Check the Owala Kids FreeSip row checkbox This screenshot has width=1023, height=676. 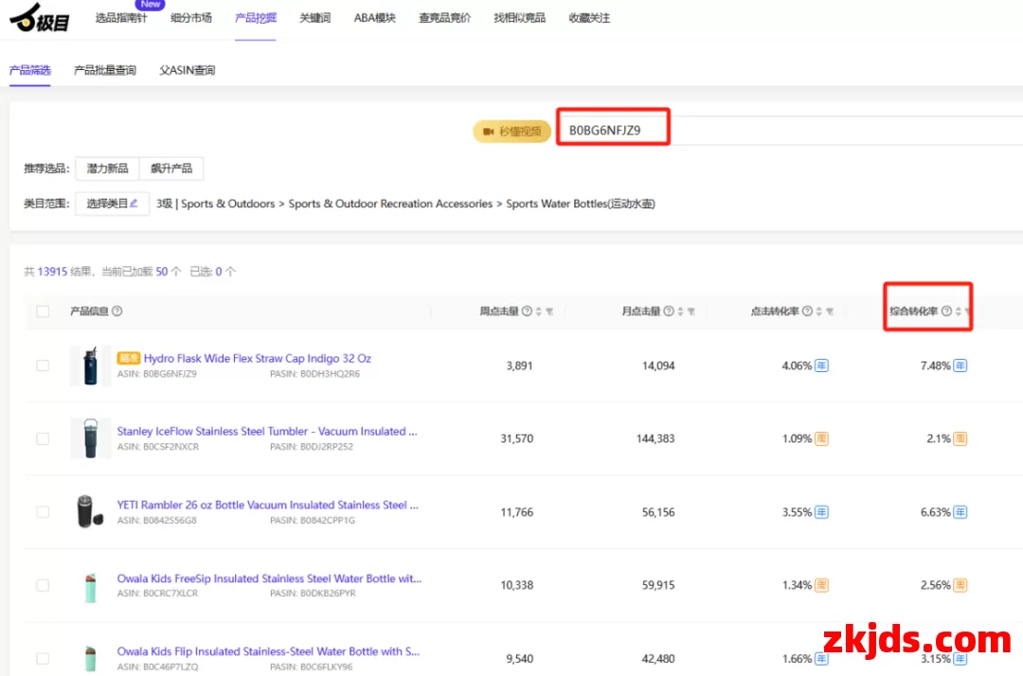[43, 585]
